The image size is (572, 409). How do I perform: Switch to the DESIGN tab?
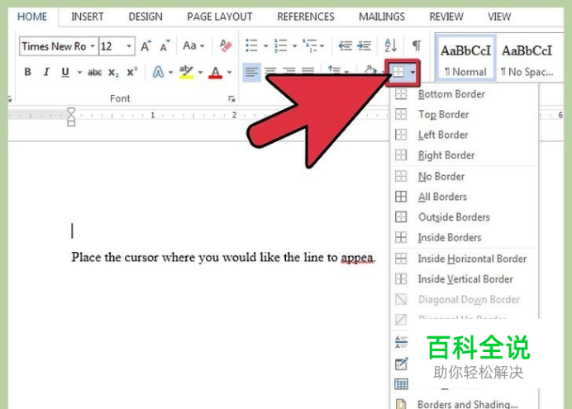[145, 17]
